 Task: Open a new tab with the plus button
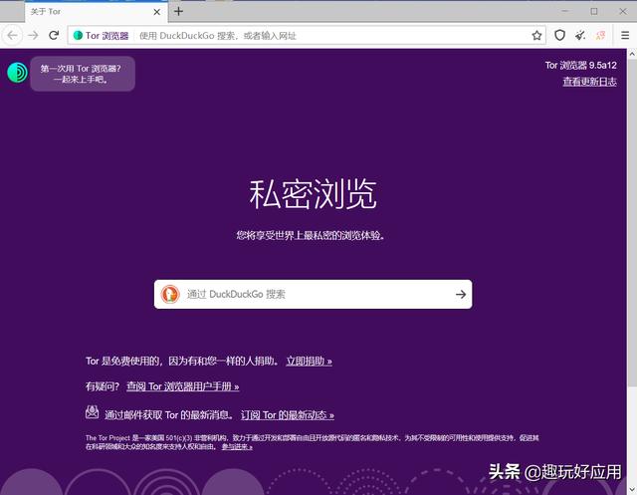coord(178,11)
